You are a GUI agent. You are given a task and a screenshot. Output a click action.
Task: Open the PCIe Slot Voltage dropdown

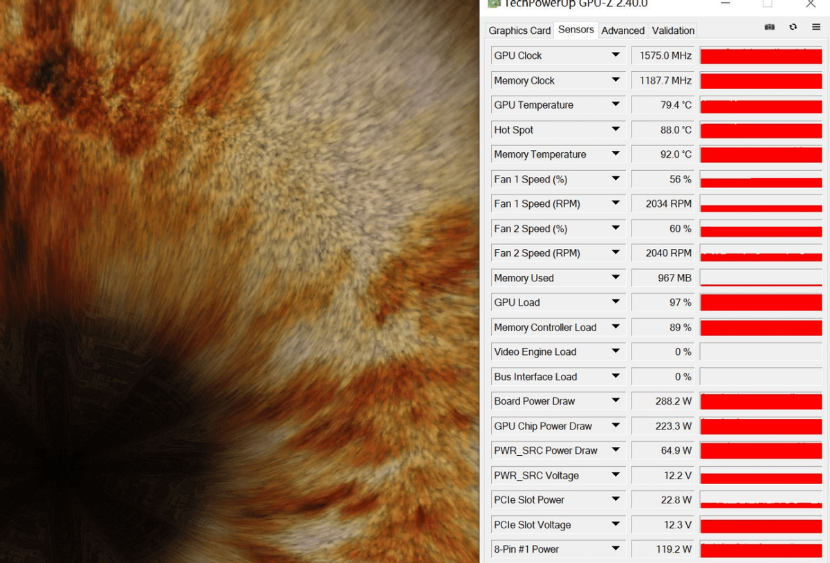(615, 524)
